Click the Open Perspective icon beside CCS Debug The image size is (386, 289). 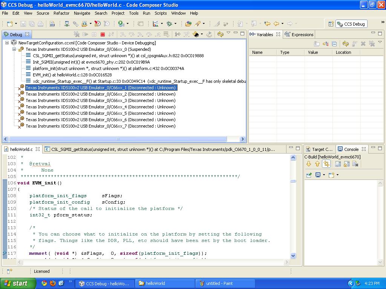click(331, 24)
